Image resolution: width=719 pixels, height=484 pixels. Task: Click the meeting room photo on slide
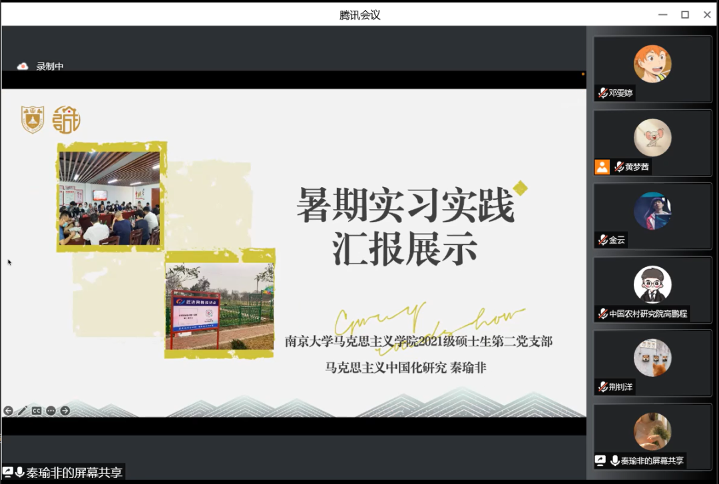click(x=109, y=198)
